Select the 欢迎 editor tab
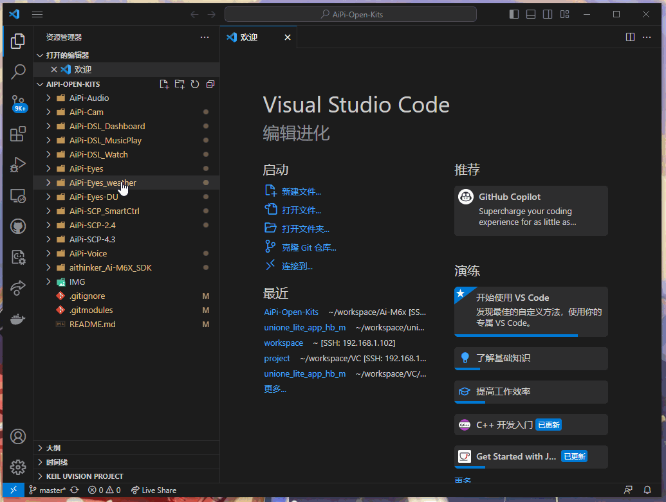The height and width of the screenshot is (502, 666). point(258,37)
